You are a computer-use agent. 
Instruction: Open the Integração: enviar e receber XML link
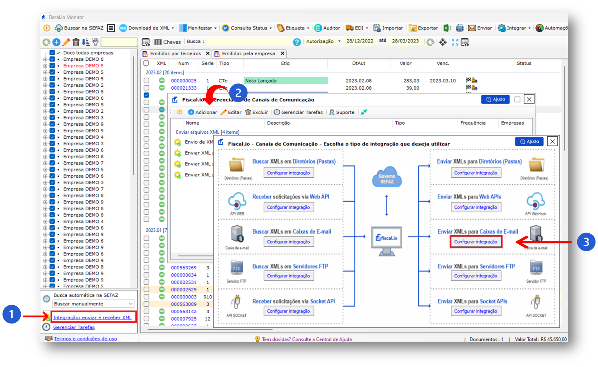[x=92, y=318]
